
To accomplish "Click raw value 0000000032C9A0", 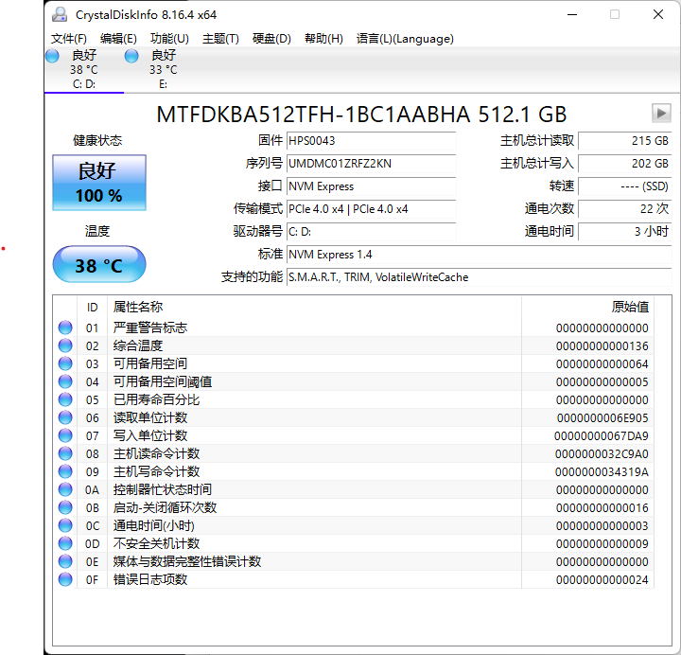I will coord(602,454).
